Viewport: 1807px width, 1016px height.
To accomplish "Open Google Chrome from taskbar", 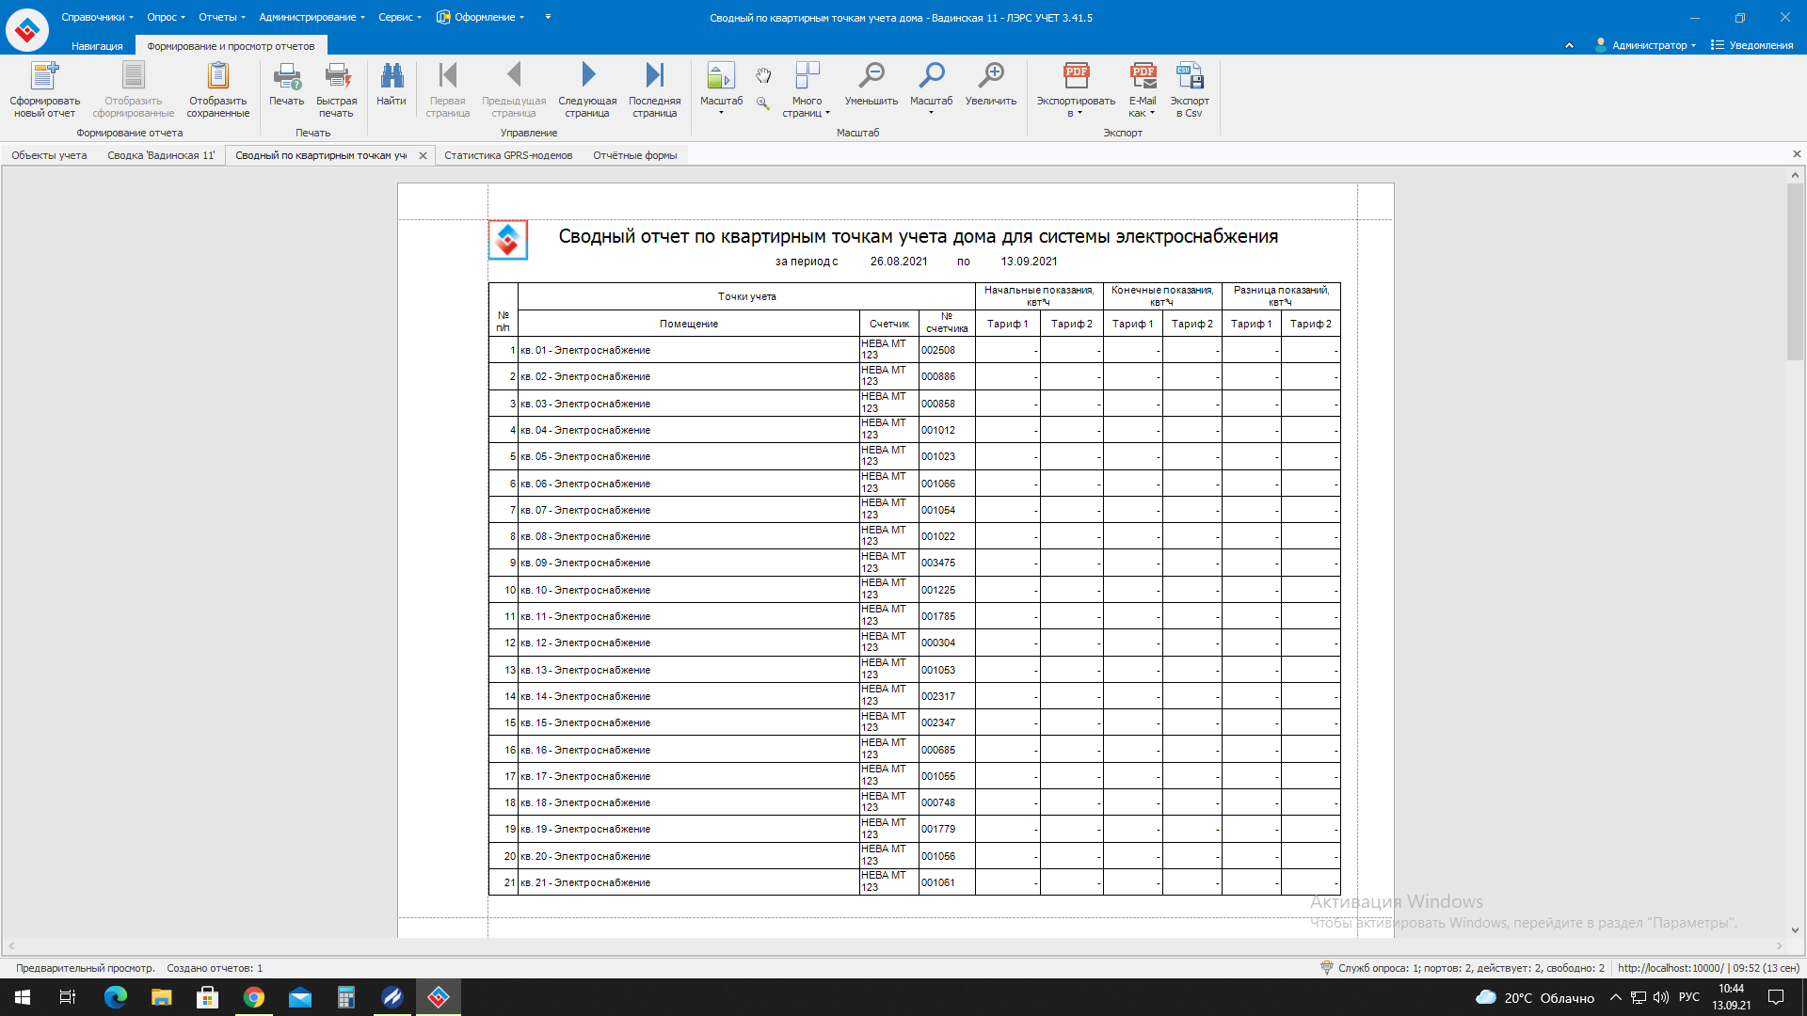I will [x=253, y=997].
